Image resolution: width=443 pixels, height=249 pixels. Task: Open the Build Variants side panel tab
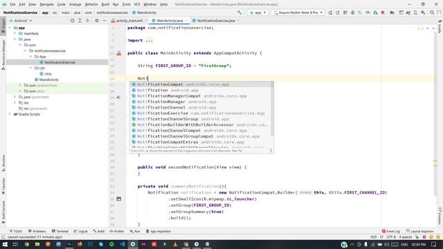pos(3,212)
